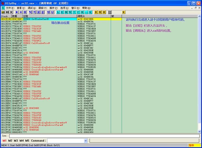Click the appearance options list icon
Viewport: 202px width, 148px height.
point(110,12)
